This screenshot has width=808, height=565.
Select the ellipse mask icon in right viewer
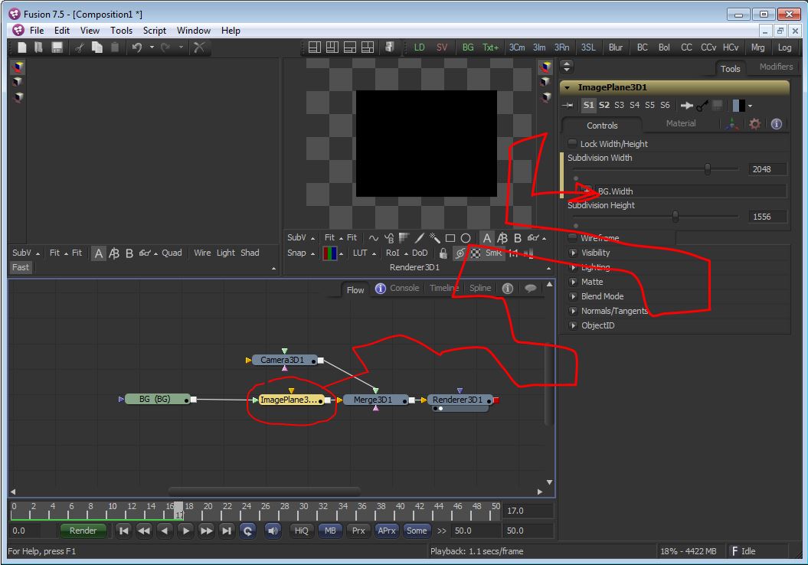466,238
